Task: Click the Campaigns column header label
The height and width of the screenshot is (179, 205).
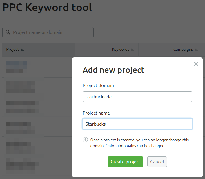Action: (183, 49)
